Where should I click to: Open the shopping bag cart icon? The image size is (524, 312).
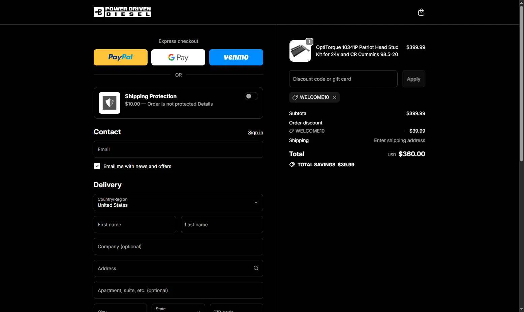tap(421, 12)
